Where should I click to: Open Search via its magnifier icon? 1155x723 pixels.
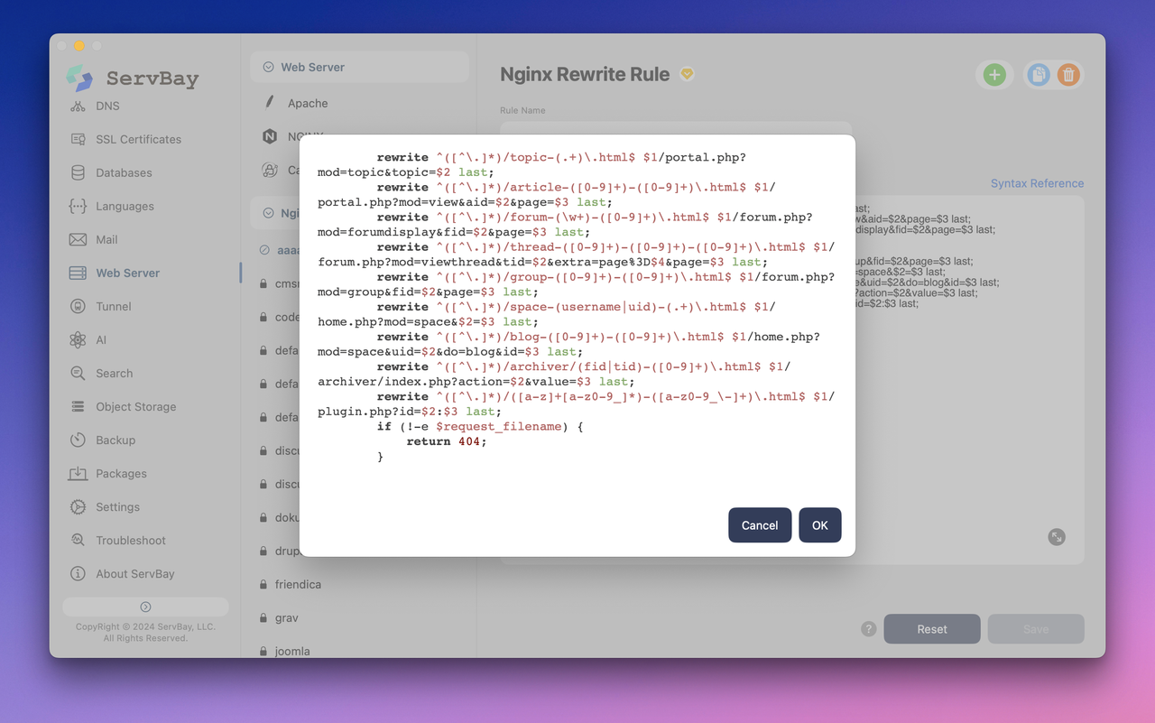[x=78, y=373]
